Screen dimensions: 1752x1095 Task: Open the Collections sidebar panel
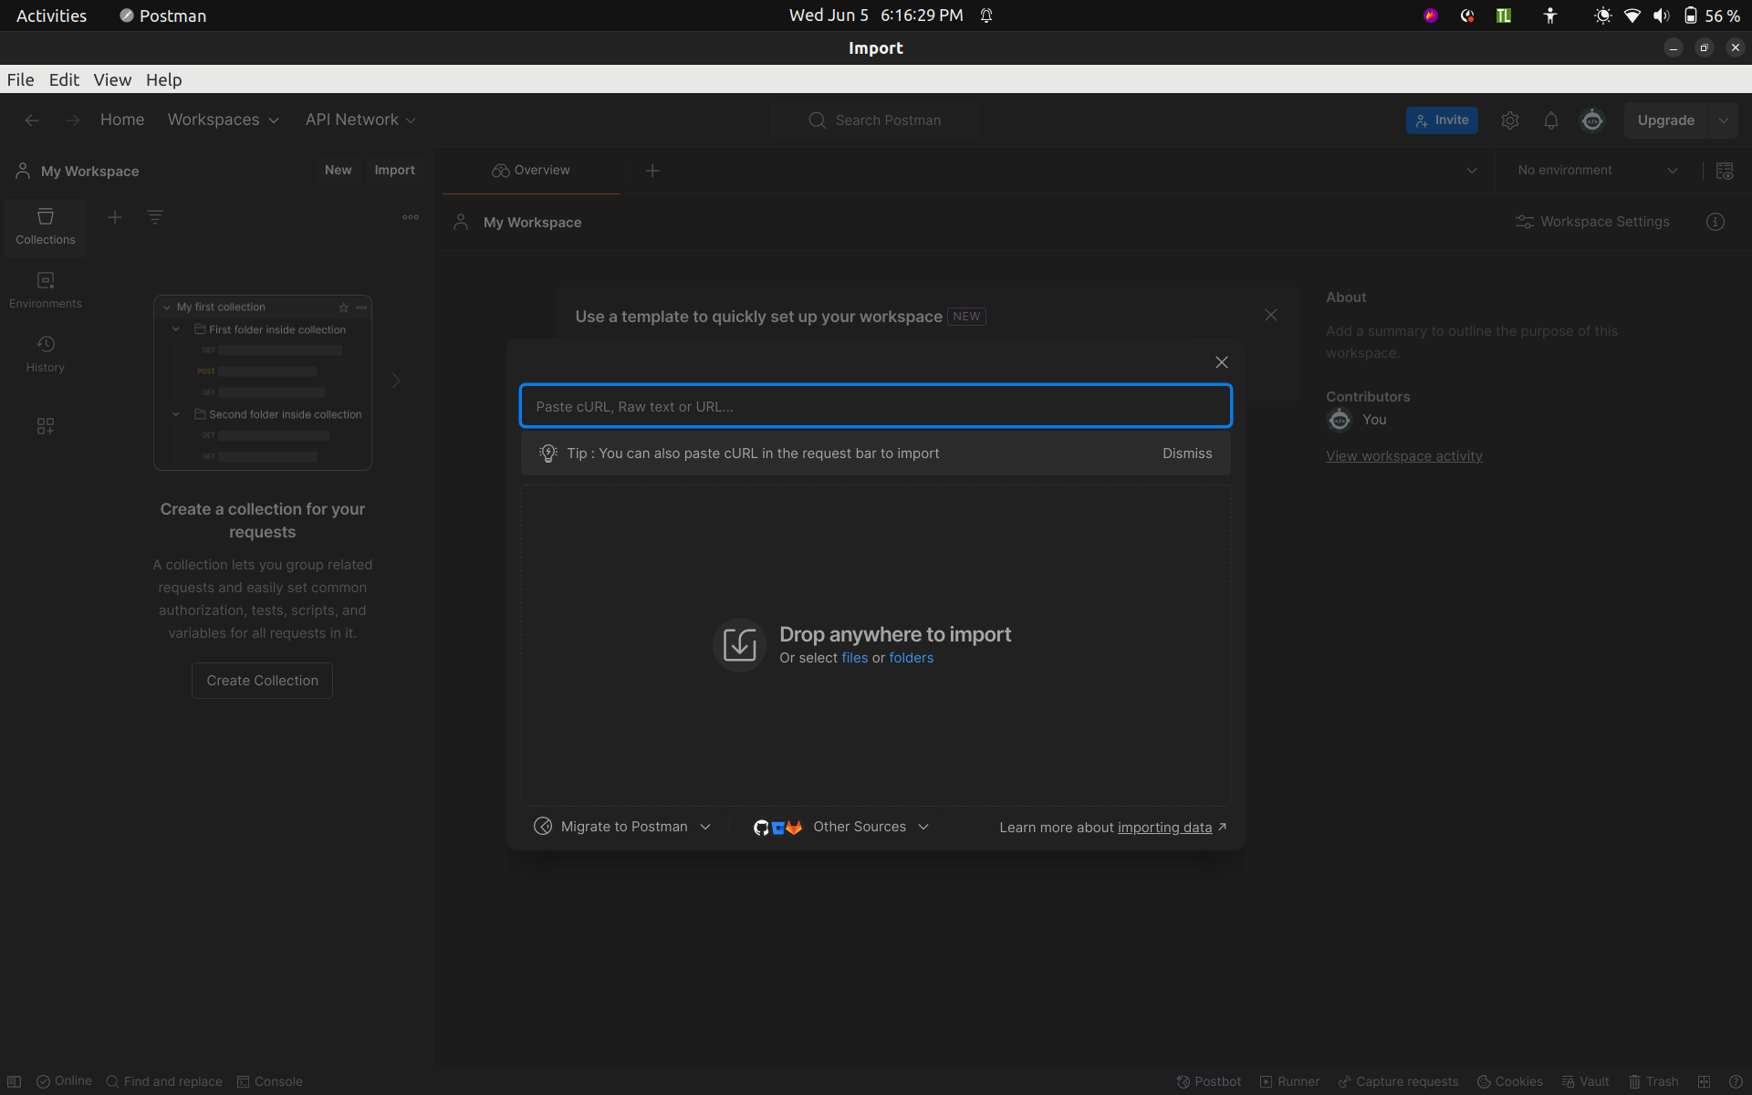45,227
